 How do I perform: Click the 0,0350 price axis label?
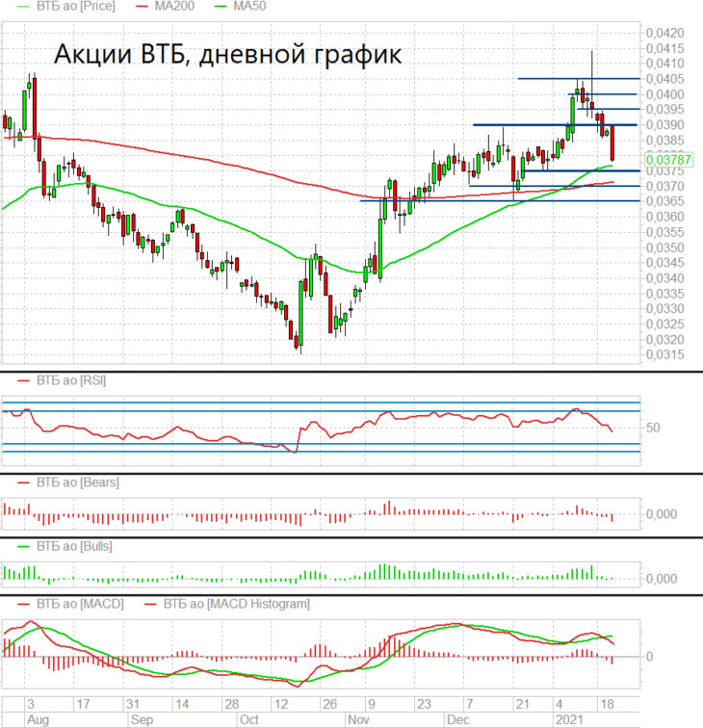point(664,247)
